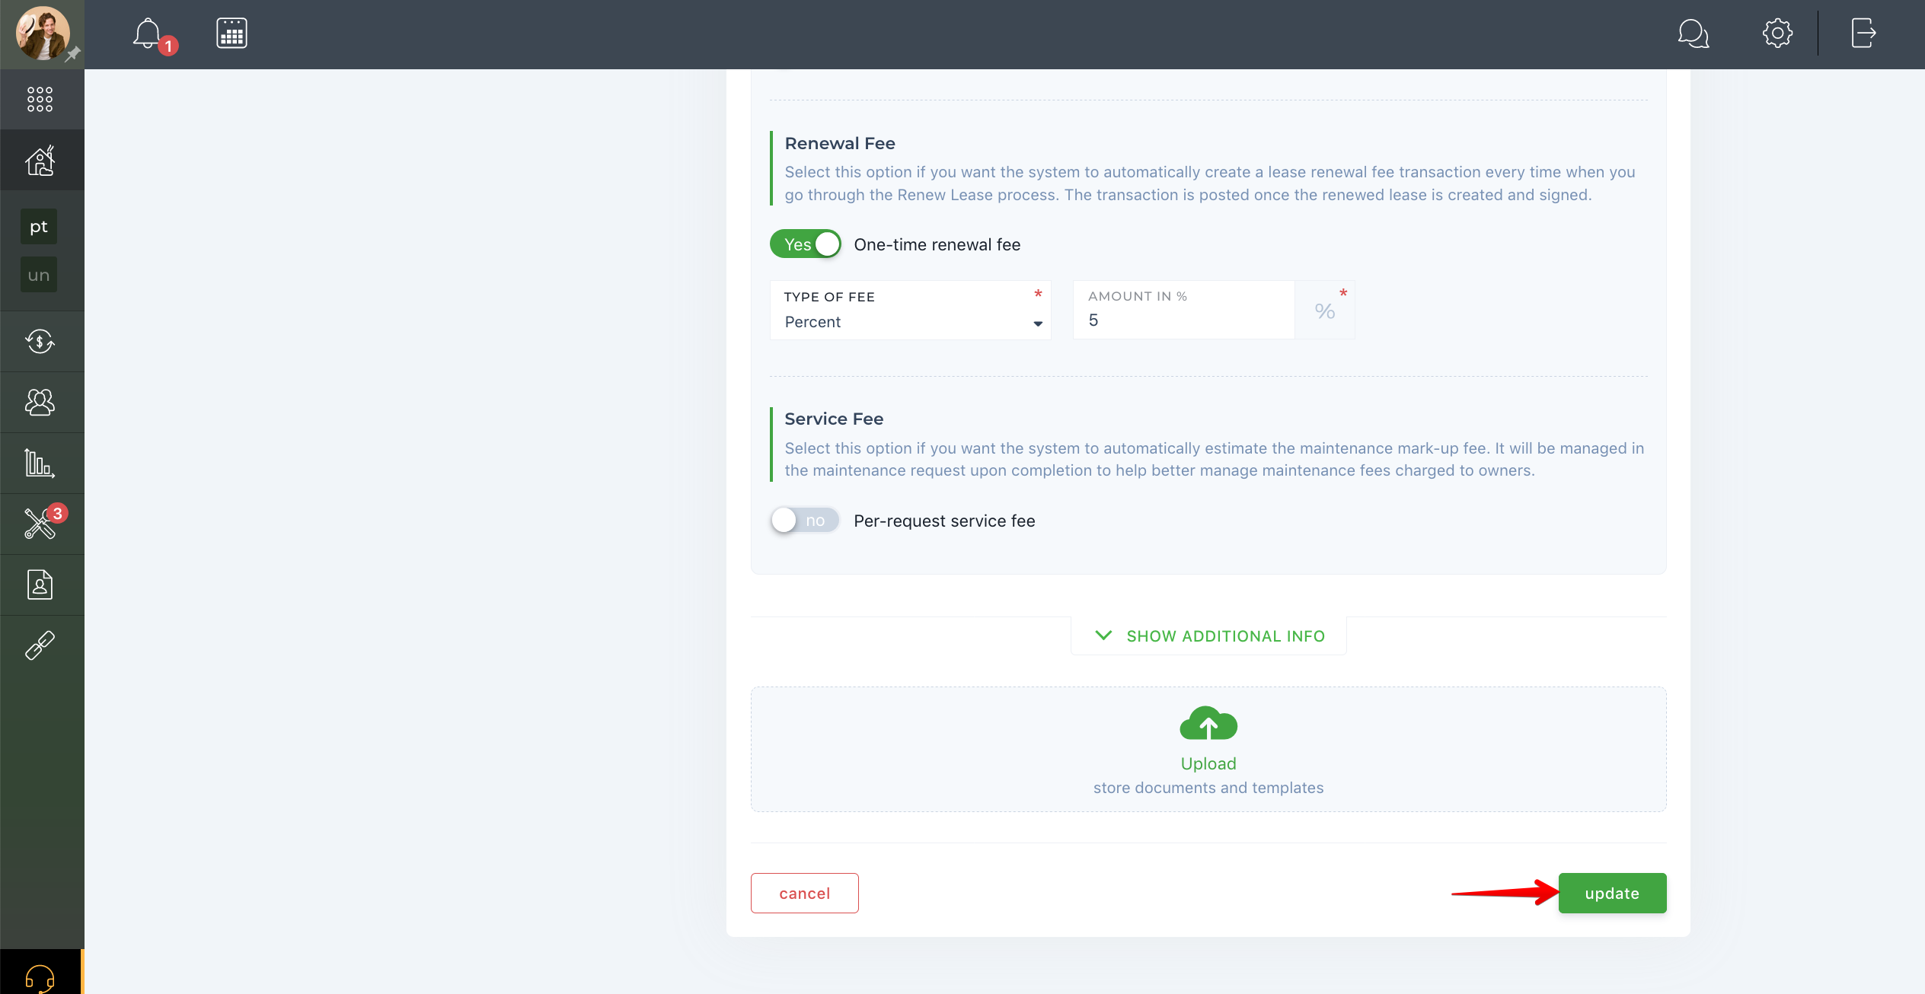
Task: Open the link chain icon in sidebar
Action: tap(40, 645)
